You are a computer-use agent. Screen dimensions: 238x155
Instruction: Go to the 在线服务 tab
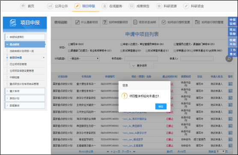[x=112, y=6]
